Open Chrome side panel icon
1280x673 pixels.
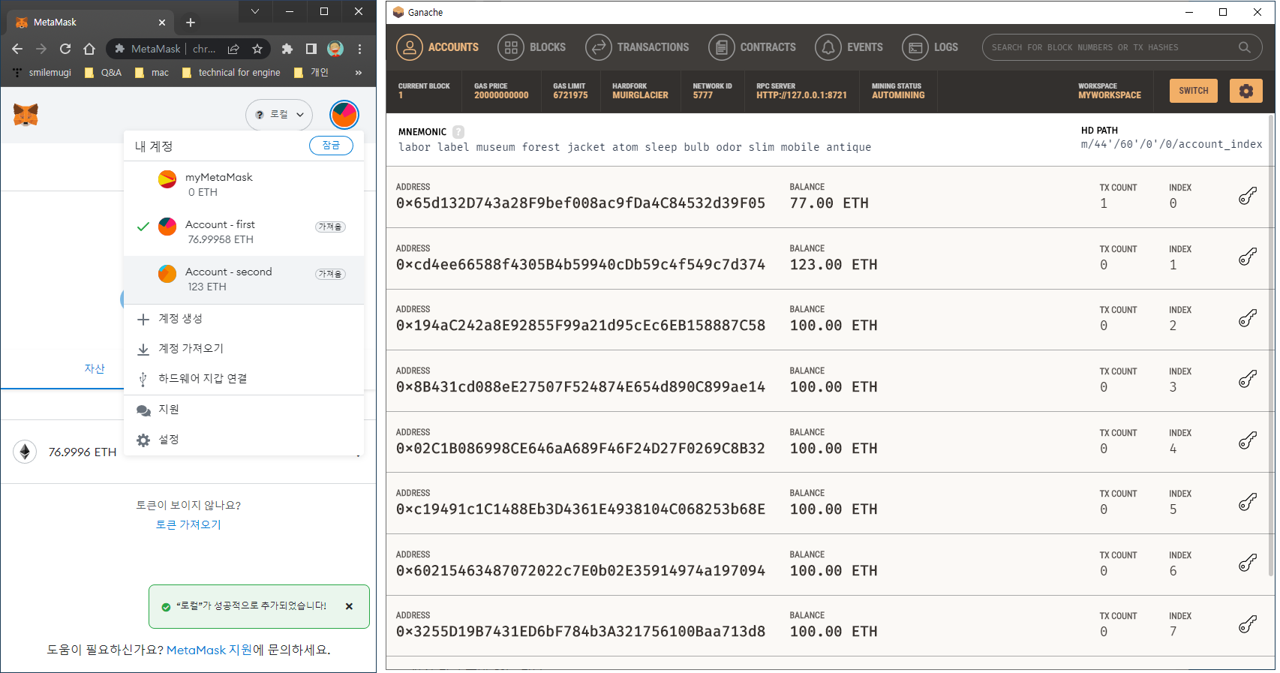(311, 49)
